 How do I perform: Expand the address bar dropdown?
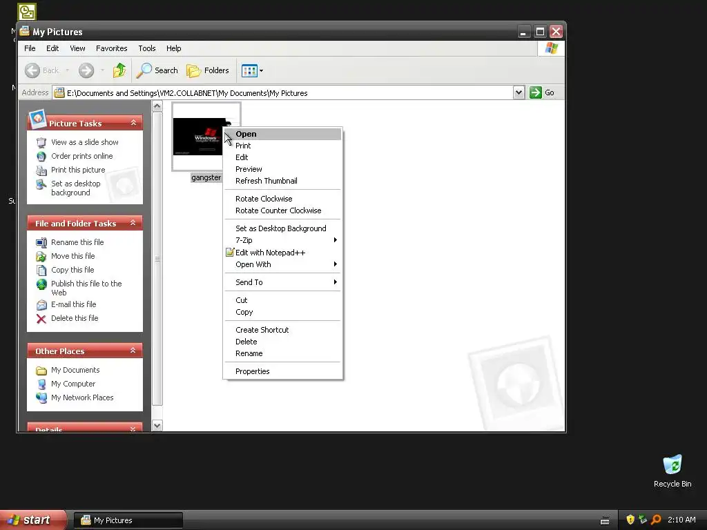(x=519, y=92)
